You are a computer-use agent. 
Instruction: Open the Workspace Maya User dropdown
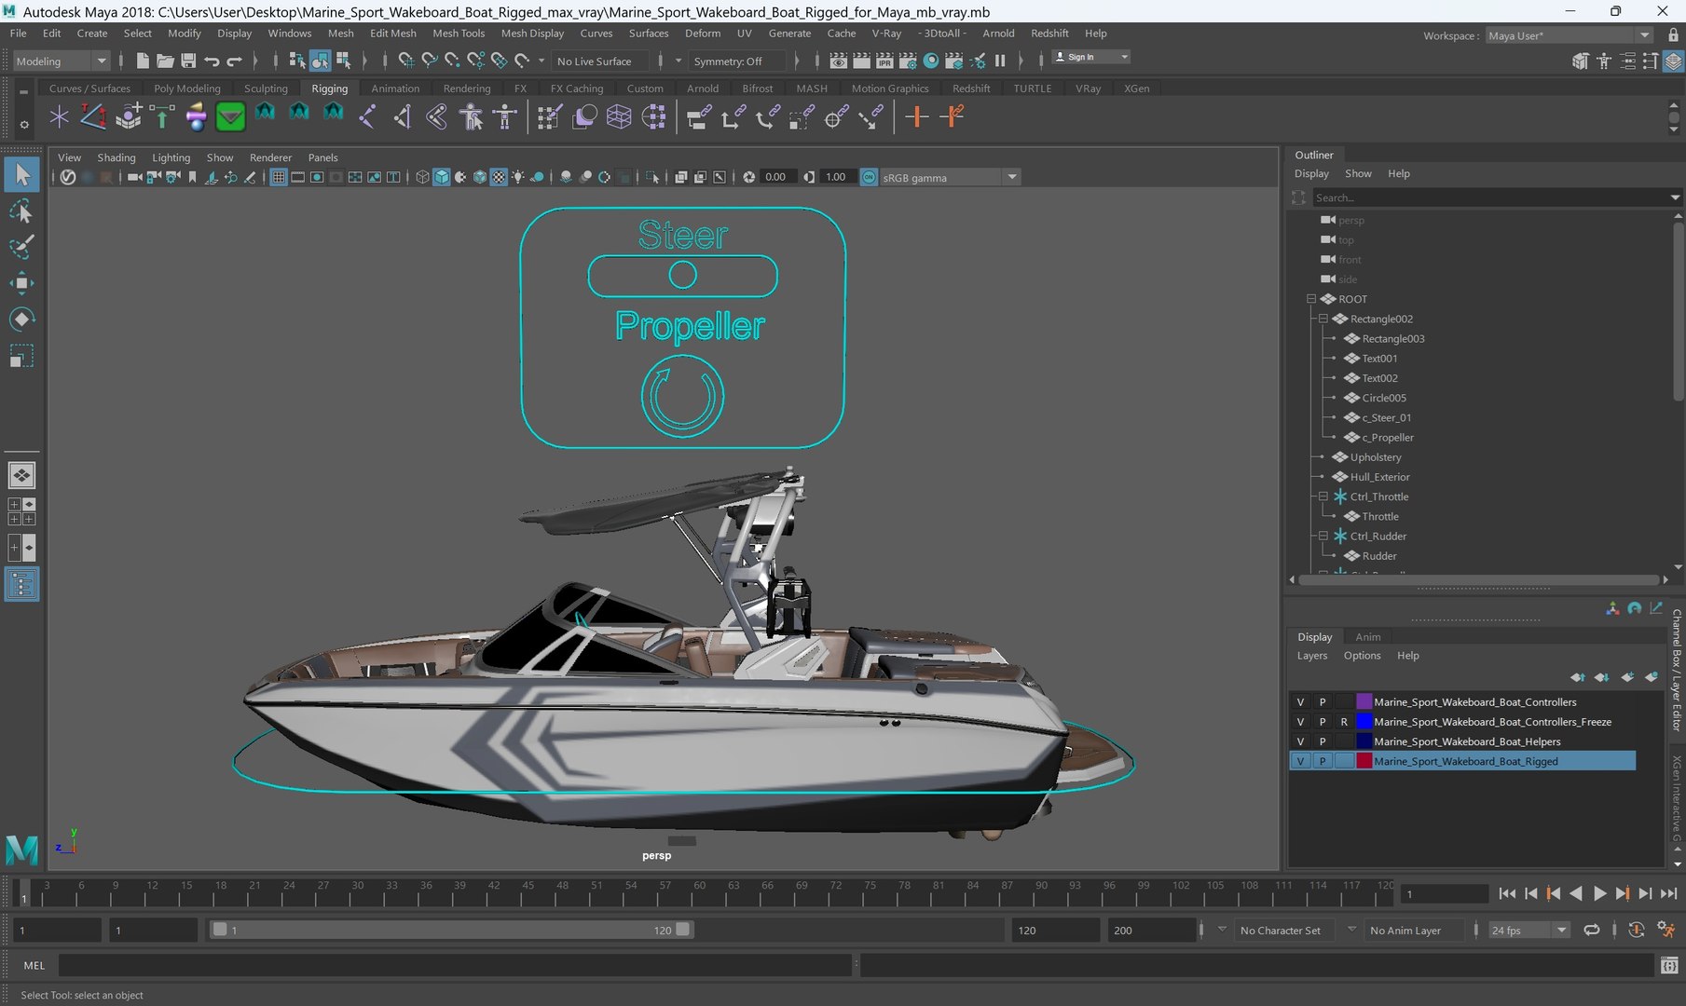click(x=1569, y=35)
